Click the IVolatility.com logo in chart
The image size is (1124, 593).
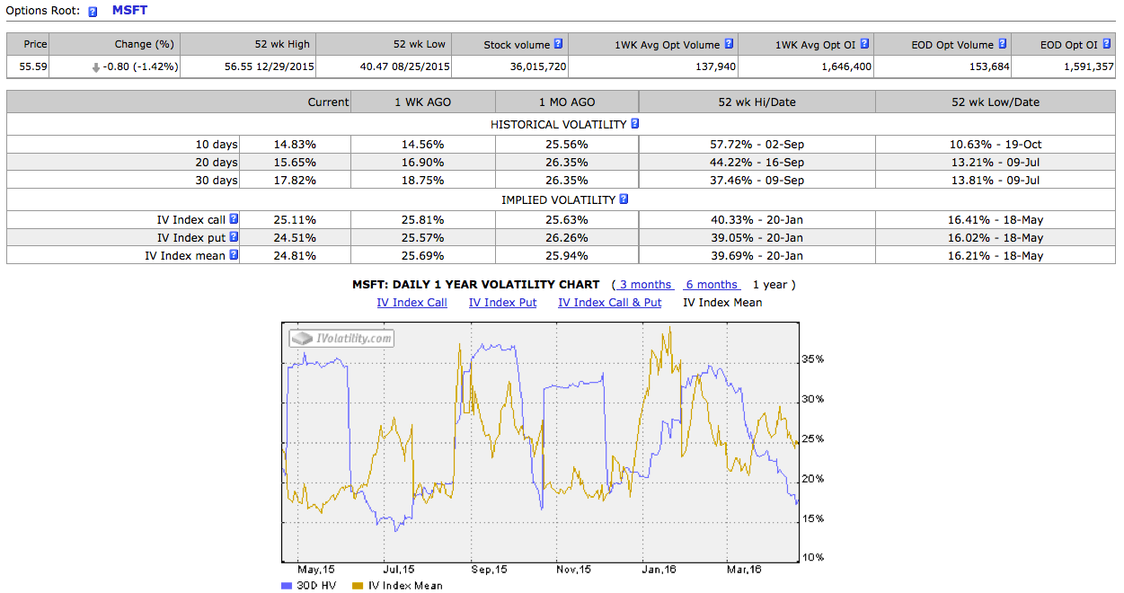coord(341,339)
